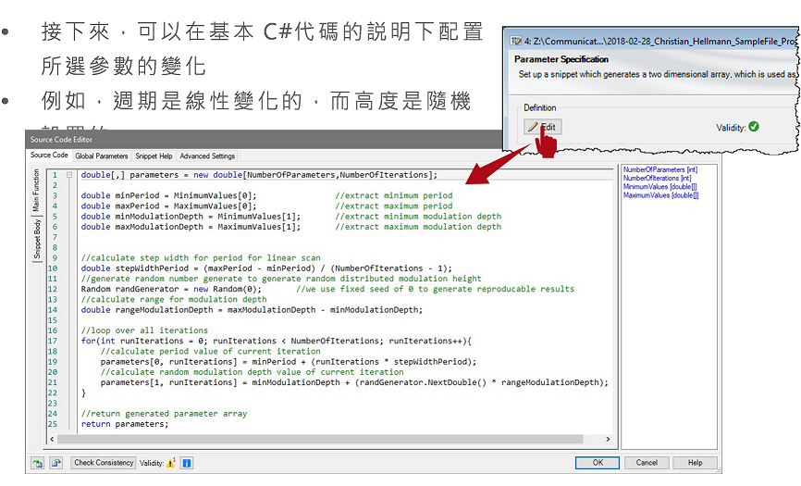Click the yellow validity warning icon
801x486 pixels.
pyautogui.click(x=170, y=463)
